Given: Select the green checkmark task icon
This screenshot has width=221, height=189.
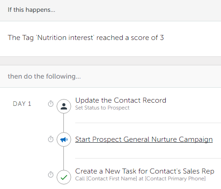Looking at the screenshot, I should coord(64,177).
